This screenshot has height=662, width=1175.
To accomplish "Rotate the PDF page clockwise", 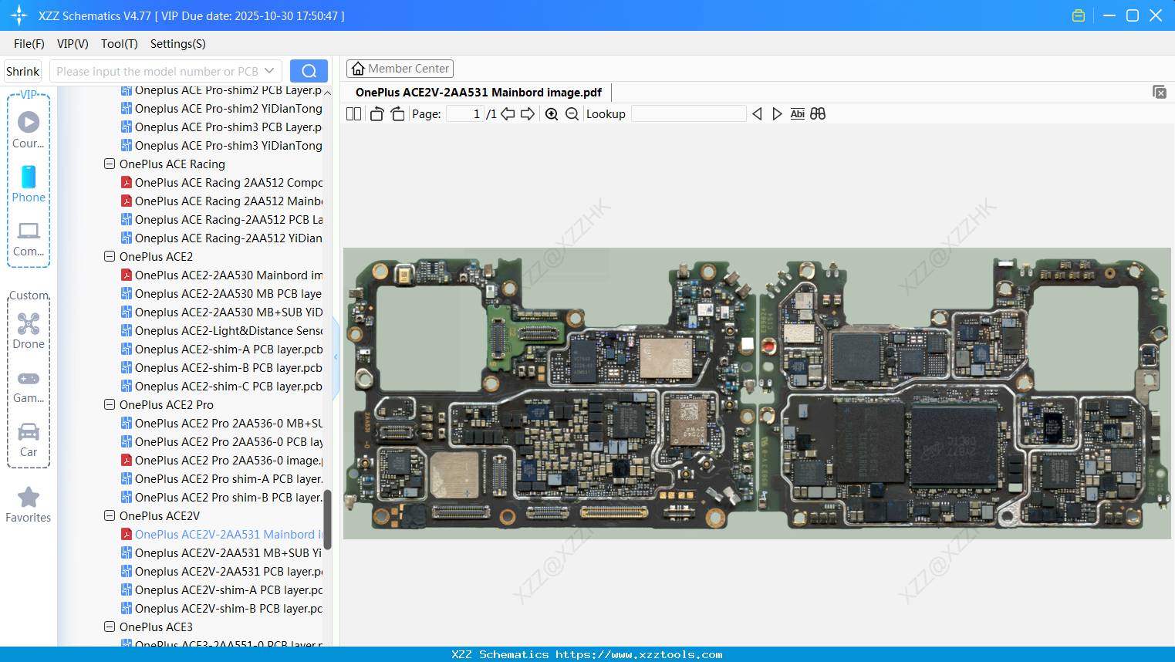I will click(x=397, y=113).
